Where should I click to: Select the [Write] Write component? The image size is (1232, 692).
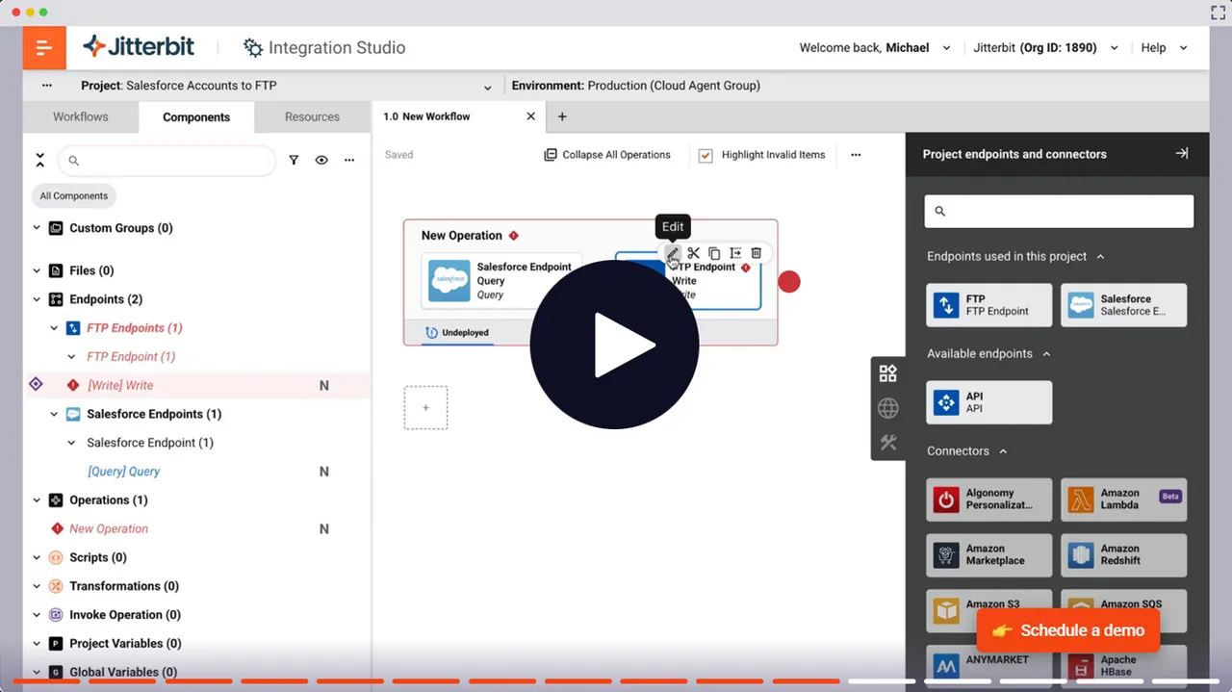point(120,386)
